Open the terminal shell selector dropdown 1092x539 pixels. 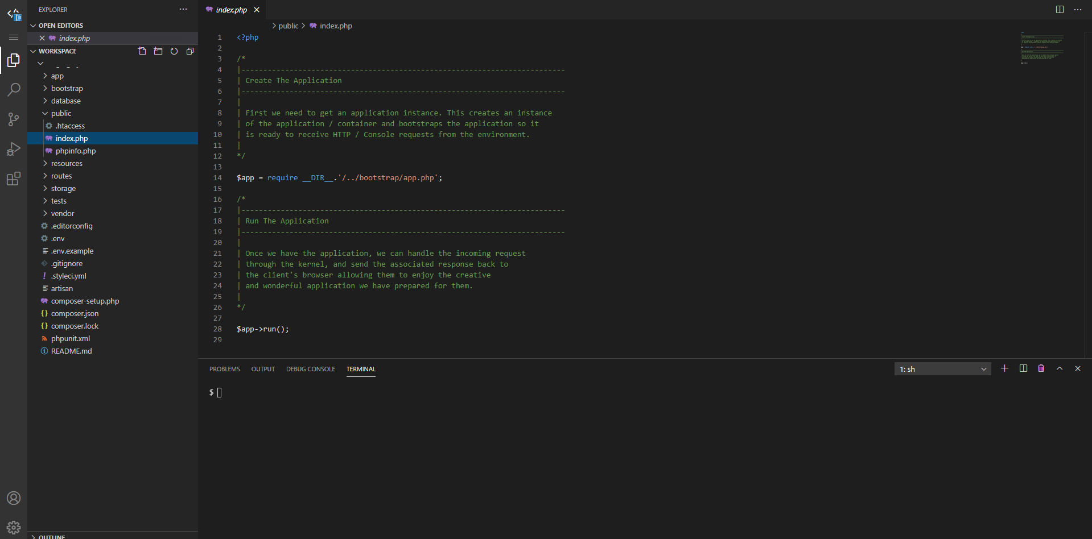(942, 369)
